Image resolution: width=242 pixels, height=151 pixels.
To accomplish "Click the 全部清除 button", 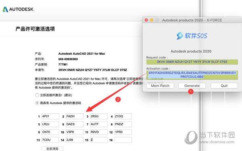I will pos(52,149).
